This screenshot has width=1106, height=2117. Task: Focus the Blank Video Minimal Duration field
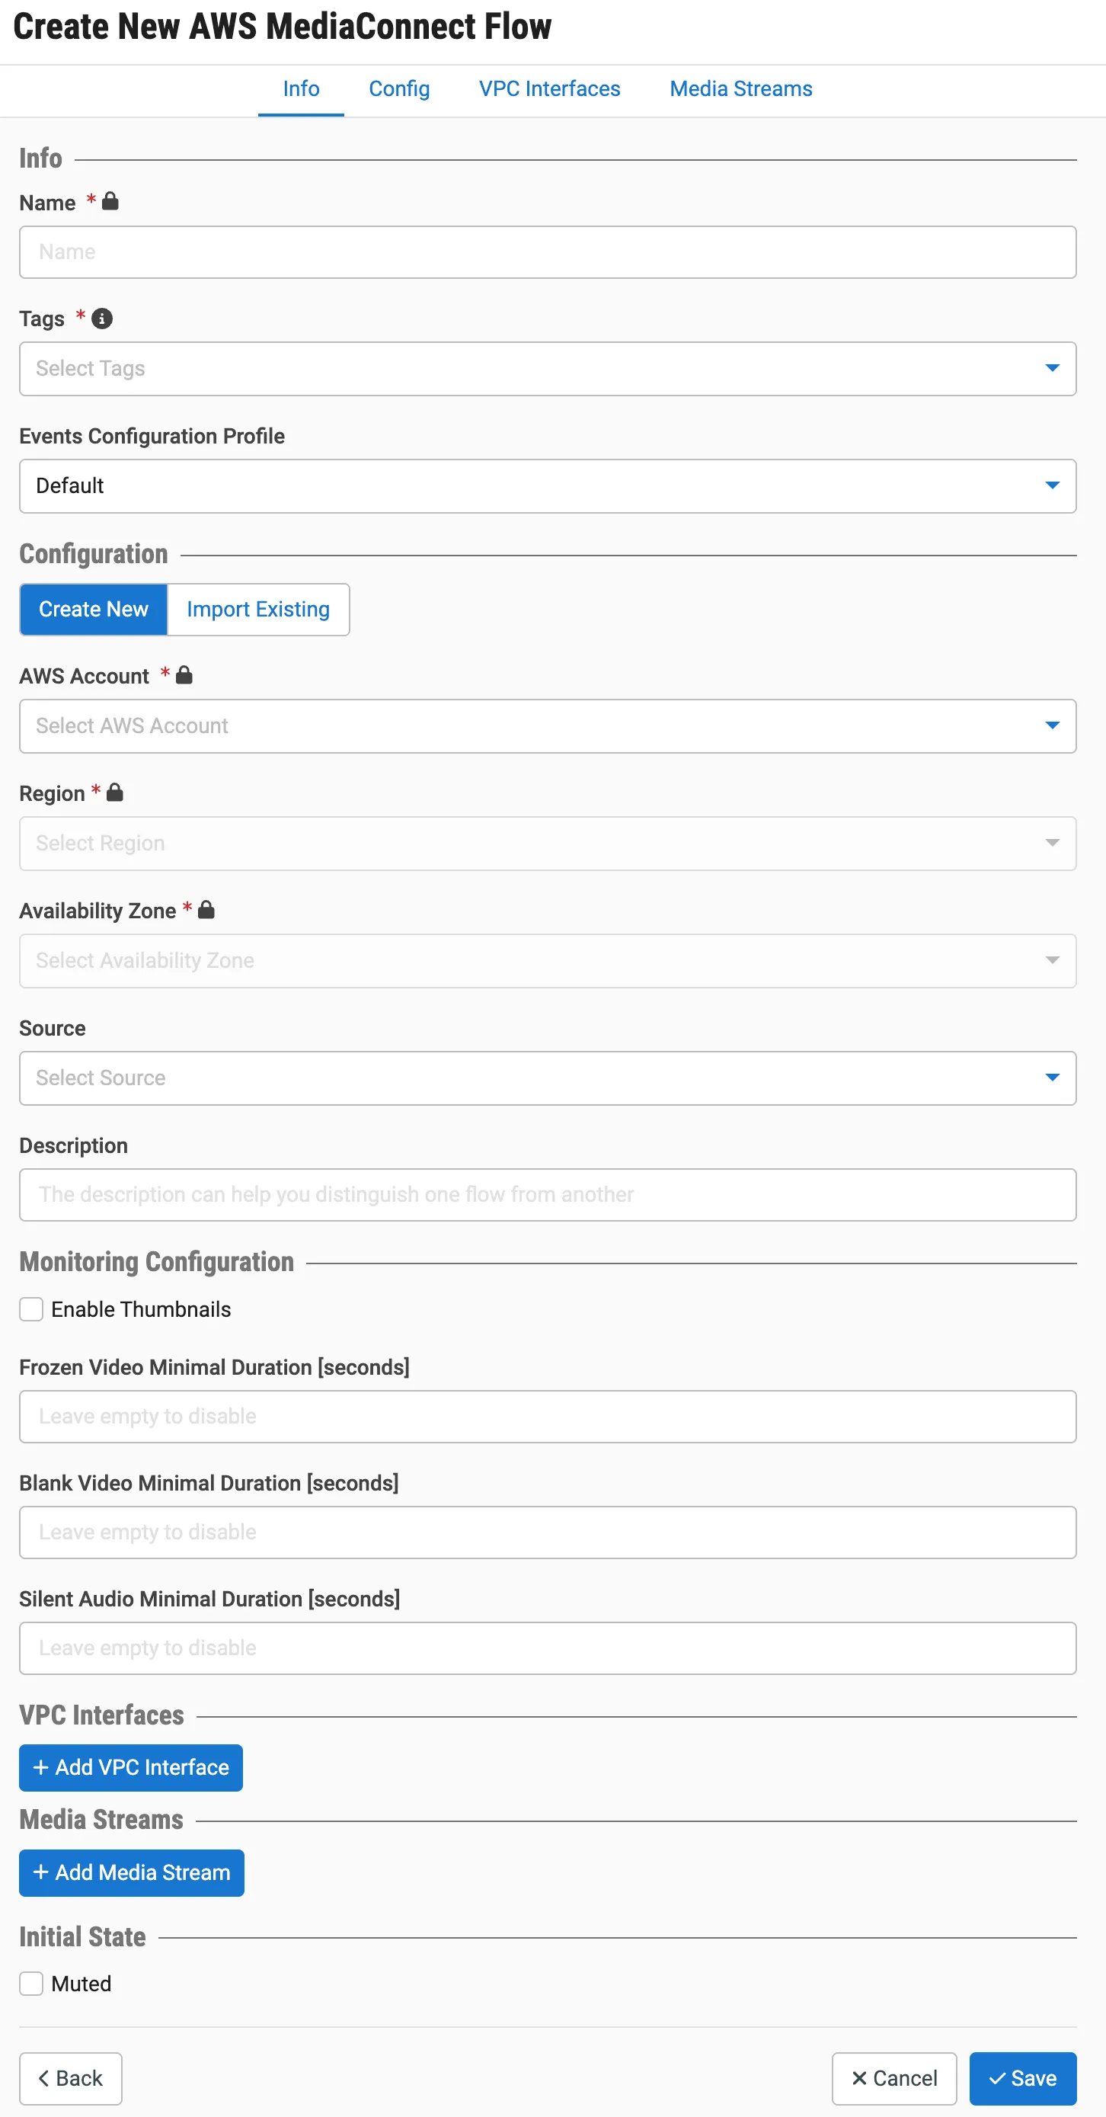pos(548,1533)
